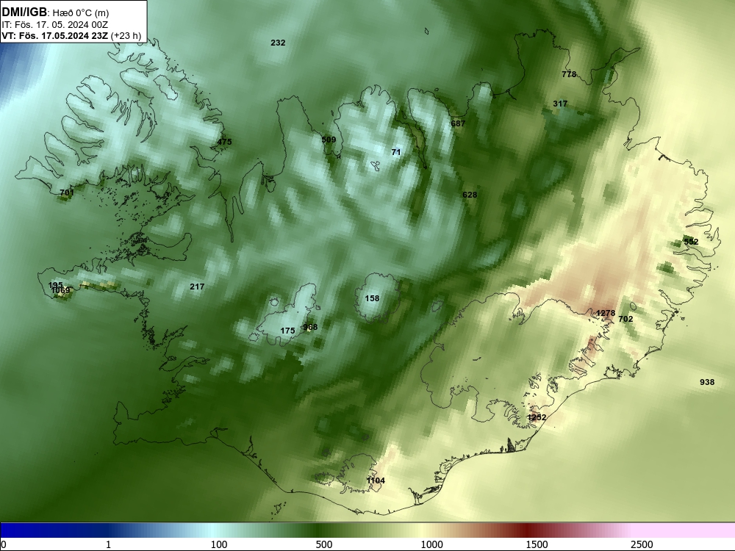This screenshot has height=551, width=735.
Task: Click the map value 71
Action: click(396, 152)
